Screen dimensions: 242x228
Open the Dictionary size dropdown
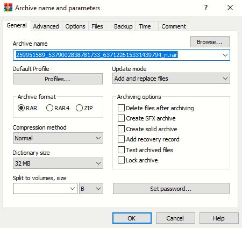tap(58, 163)
